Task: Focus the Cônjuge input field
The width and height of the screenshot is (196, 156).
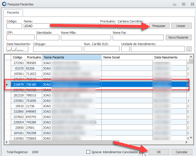Action: click(x=57, y=49)
